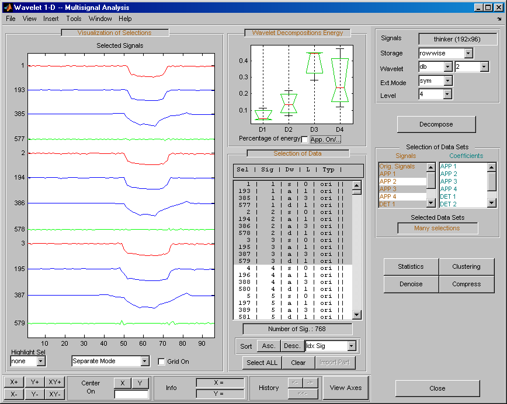
Task: Click the X+ zoom button
Action: pos(13,382)
